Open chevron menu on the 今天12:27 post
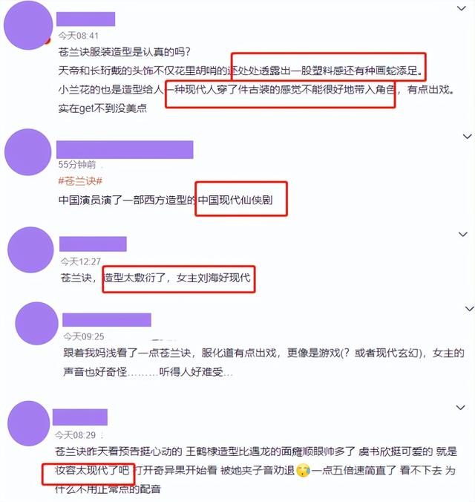The height and width of the screenshot is (502, 475). 463,235
